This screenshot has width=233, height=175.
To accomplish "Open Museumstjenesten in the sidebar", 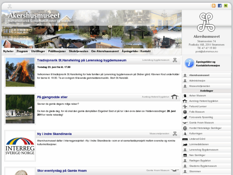I will [200, 86].
